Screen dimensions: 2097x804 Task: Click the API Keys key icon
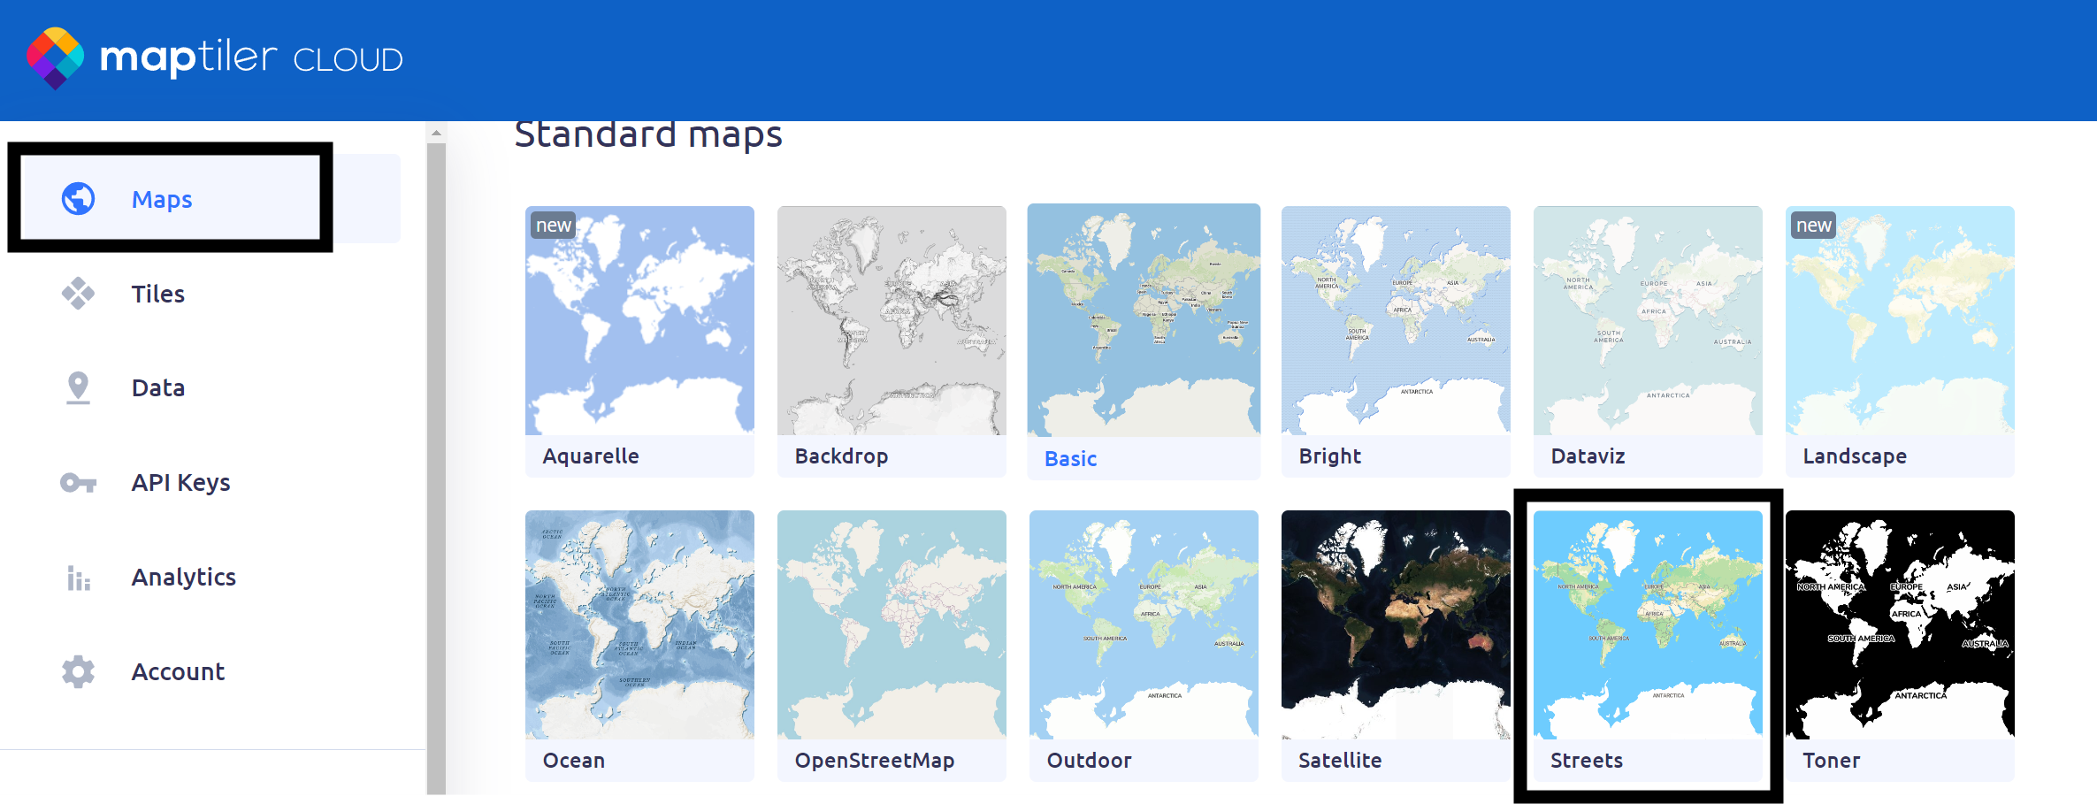pyautogui.click(x=78, y=483)
